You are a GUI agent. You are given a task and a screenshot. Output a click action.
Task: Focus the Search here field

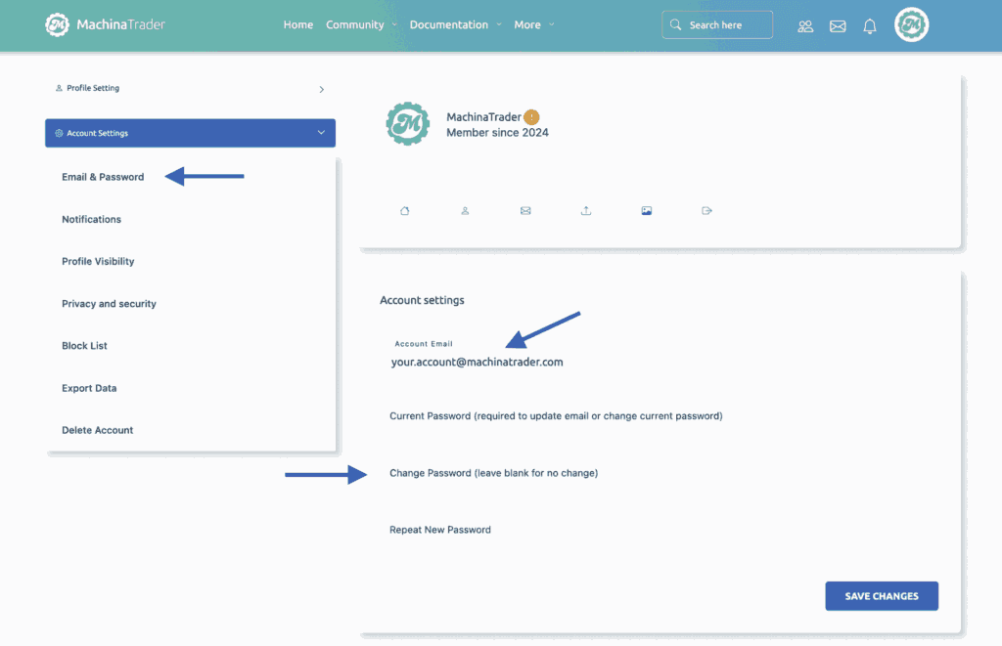[717, 24]
